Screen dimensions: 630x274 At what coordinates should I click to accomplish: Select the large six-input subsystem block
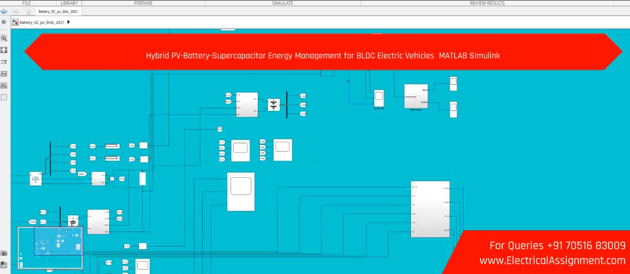pos(430,209)
